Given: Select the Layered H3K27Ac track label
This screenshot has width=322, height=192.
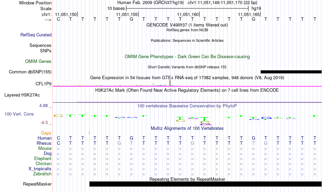Looking at the screenshot, I should (22, 95).
